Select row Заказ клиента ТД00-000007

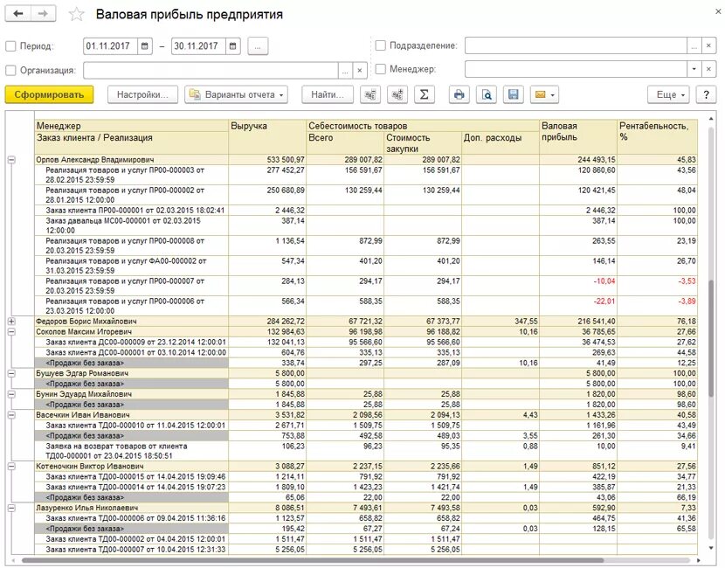click(366, 550)
